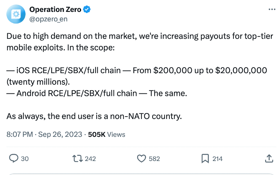The height and width of the screenshot is (175, 280).
Task: Click the bookmark count 214
Action: click(217, 159)
